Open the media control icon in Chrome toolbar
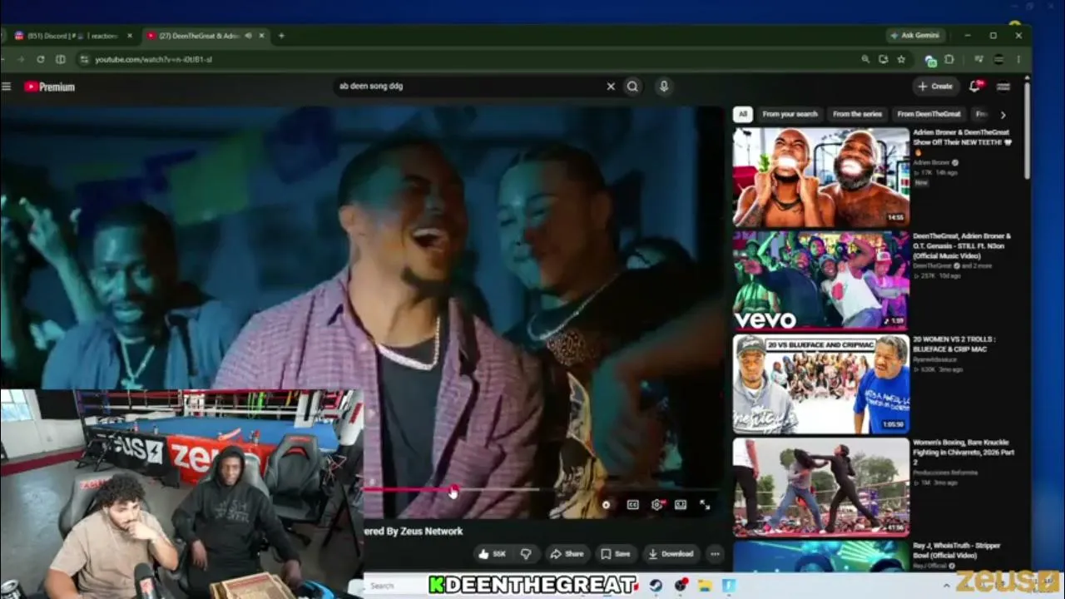The image size is (1065, 599). pyautogui.click(x=979, y=60)
